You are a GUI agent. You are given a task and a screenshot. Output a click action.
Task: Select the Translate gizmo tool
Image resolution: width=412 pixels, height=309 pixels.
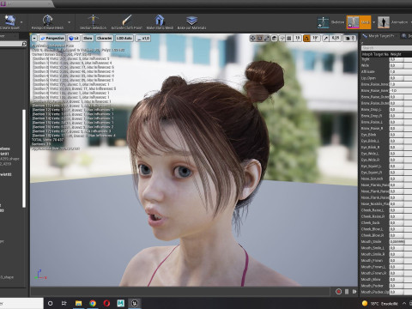(252, 38)
